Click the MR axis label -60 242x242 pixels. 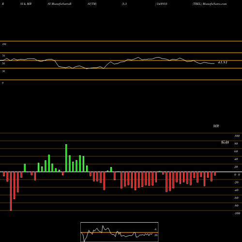236,198
